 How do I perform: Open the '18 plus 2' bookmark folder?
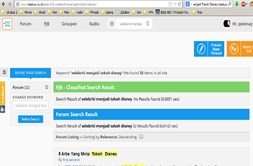coord(9,12)
